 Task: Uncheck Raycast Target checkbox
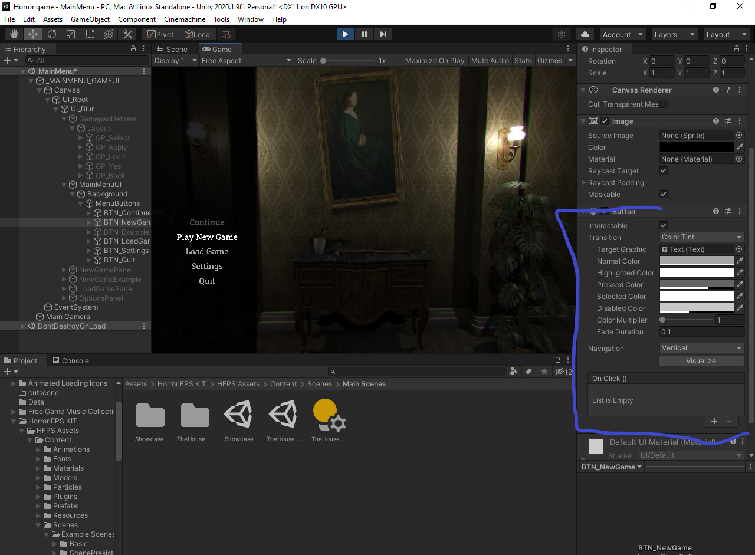click(663, 170)
